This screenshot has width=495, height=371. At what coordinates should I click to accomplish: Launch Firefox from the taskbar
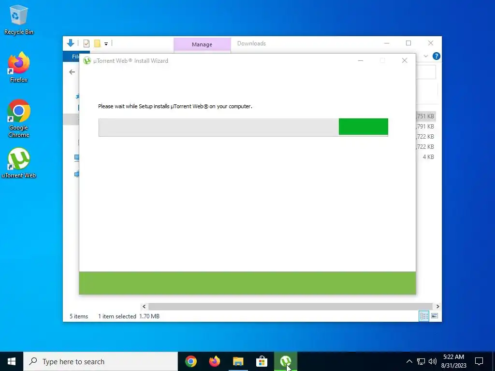pos(215,361)
